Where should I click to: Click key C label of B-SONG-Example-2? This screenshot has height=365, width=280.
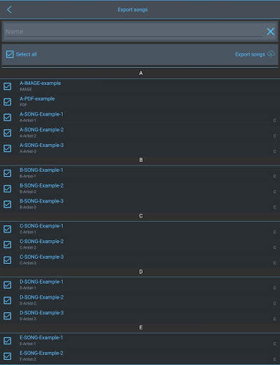274,192
